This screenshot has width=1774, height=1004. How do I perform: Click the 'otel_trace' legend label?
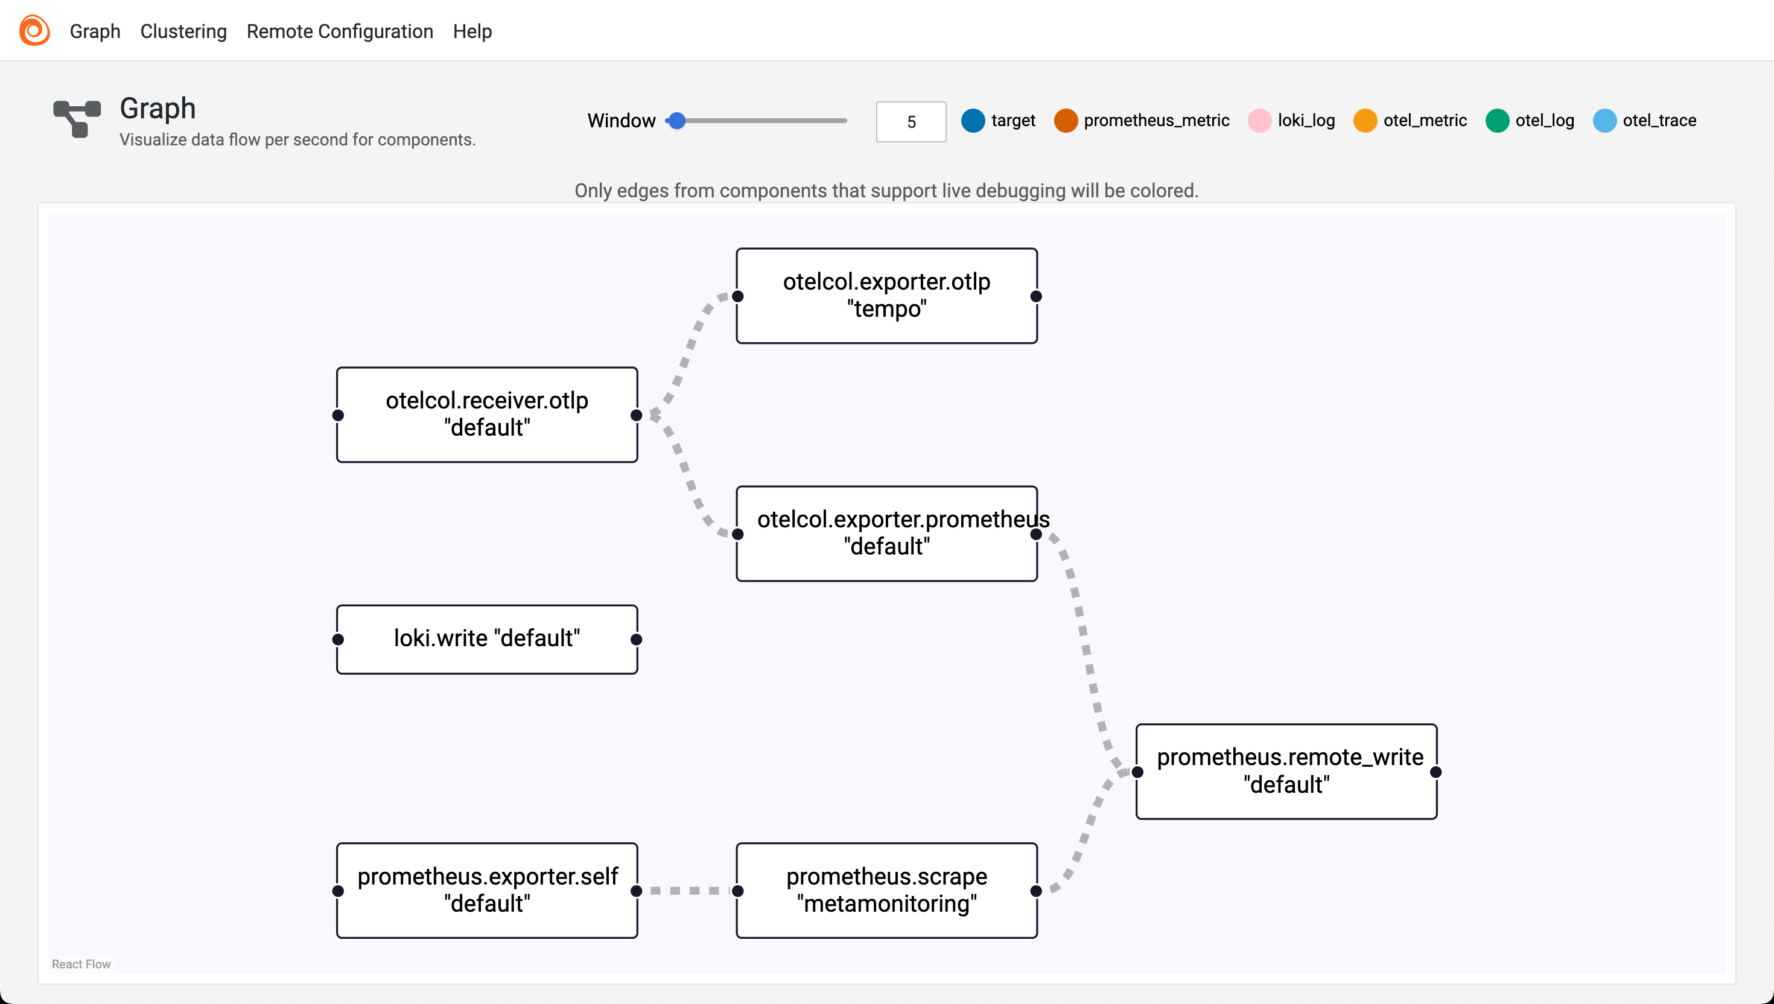coord(1659,121)
